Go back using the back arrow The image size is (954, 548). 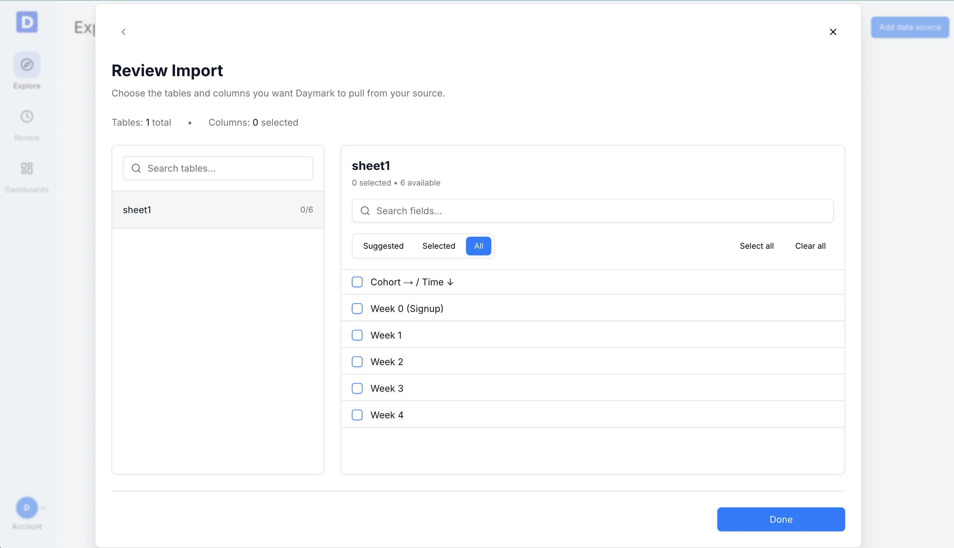[x=123, y=32]
